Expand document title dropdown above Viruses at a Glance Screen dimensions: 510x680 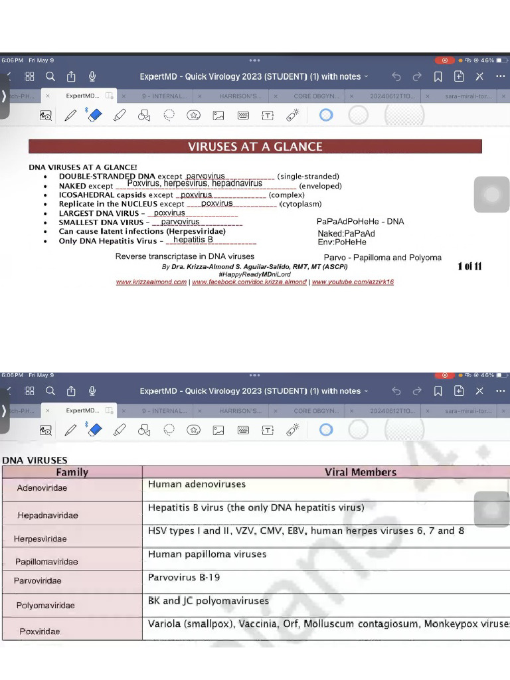[x=367, y=77]
